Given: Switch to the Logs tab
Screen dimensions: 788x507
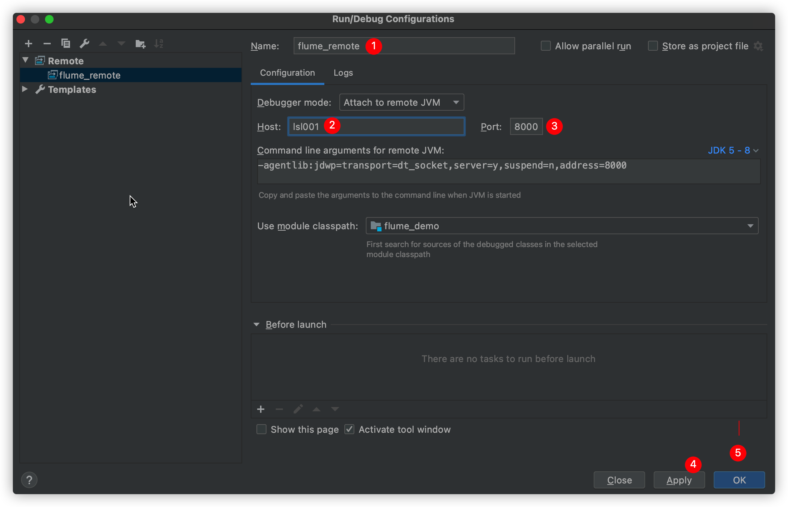Looking at the screenshot, I should [343, 73].
